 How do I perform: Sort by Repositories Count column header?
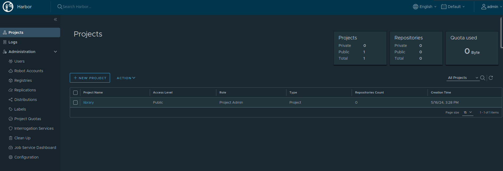(370, 92)
